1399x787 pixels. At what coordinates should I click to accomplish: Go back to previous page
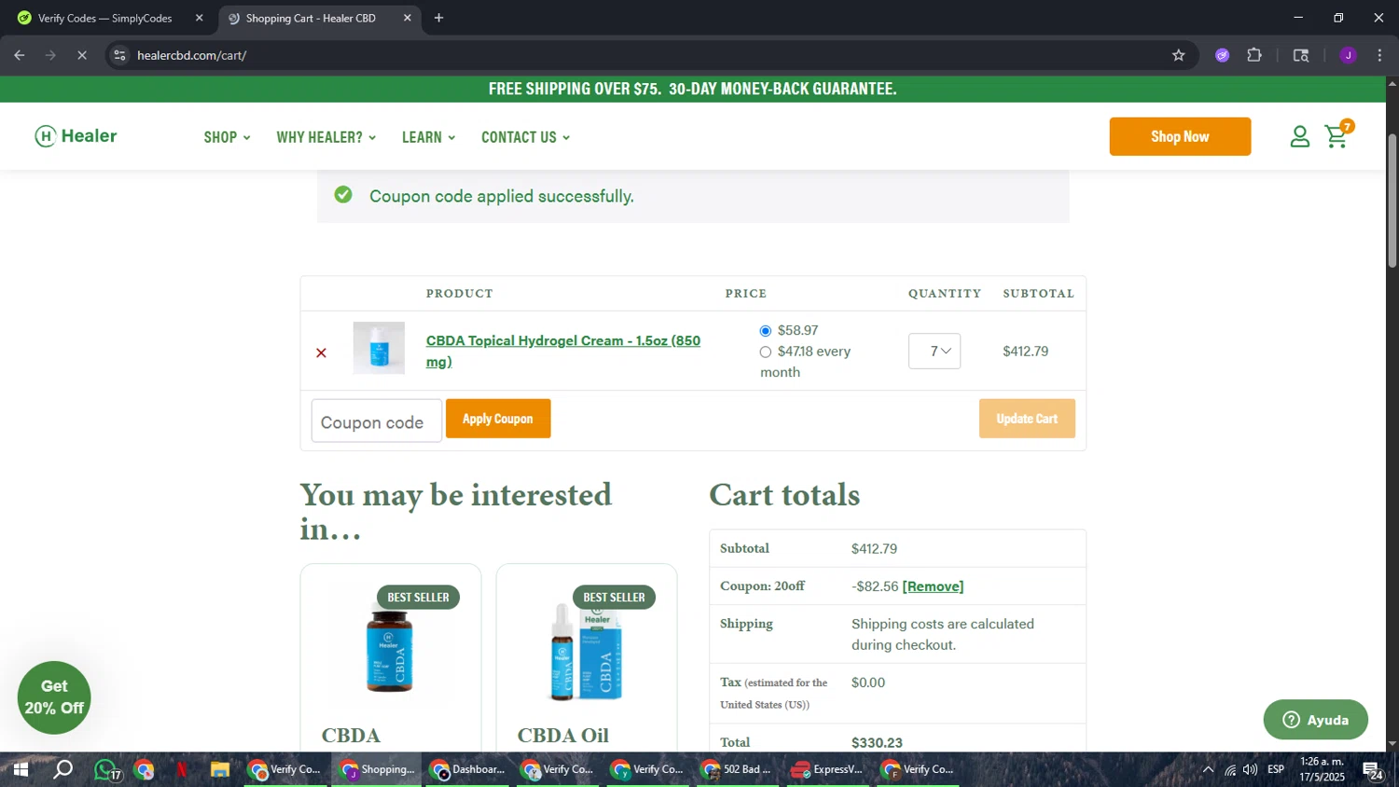[x=20, y=55]
